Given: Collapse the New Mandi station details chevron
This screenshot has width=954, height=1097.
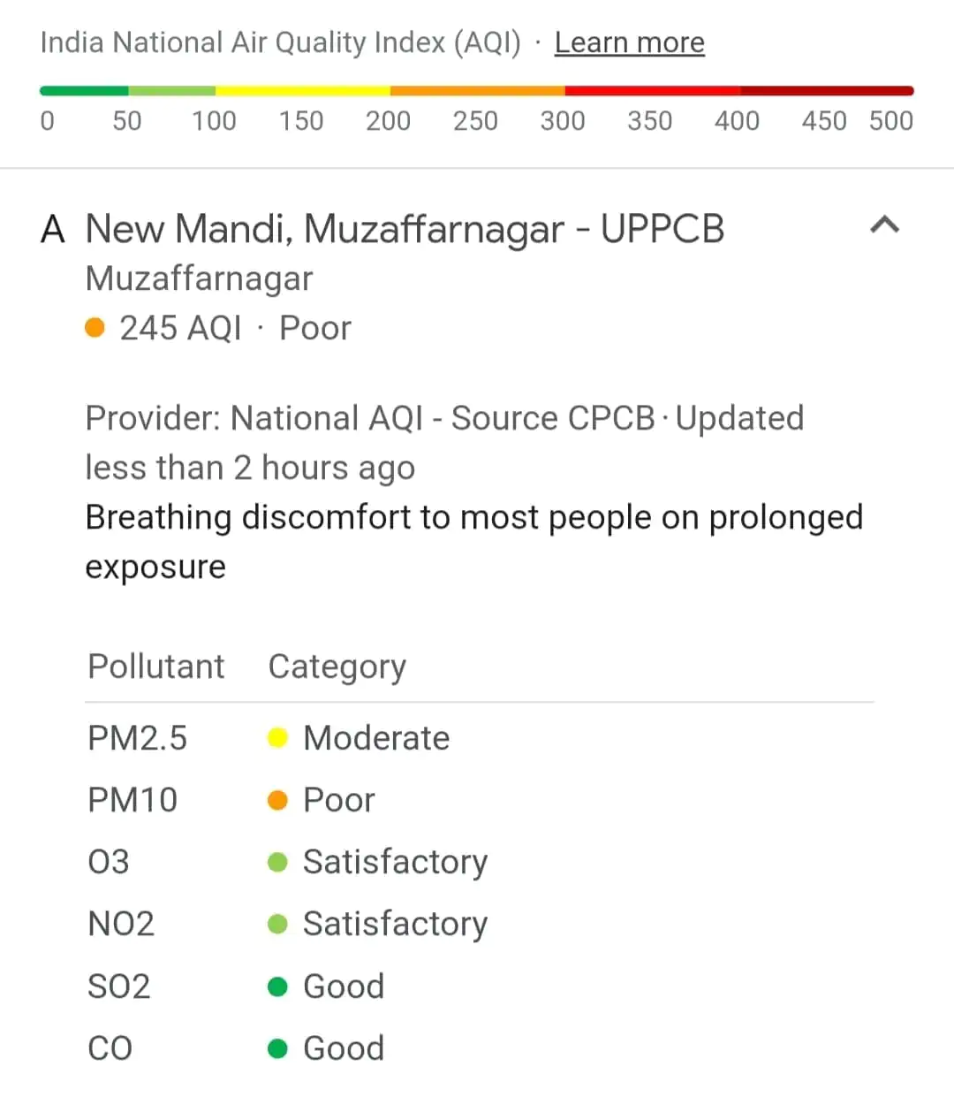Looking at the screenshot, I should (884, 225).
